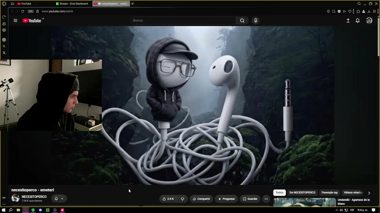The width and height of the screenshot is (380, 213).
Task: Open the Underaiki - Agarraos de la Mano title
Action: (354, 202)
